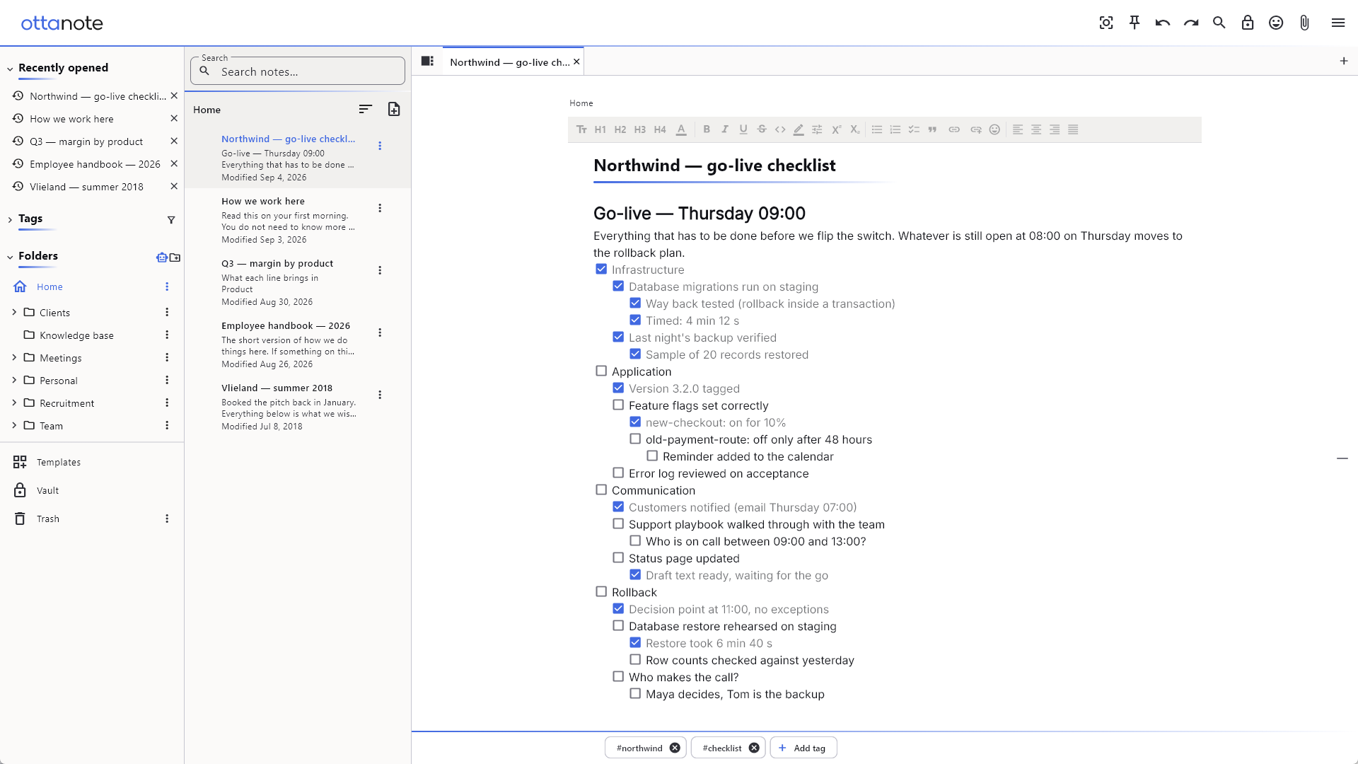
Task: Filter tags with the funnel icon
Action: click(x=171, y=220)
